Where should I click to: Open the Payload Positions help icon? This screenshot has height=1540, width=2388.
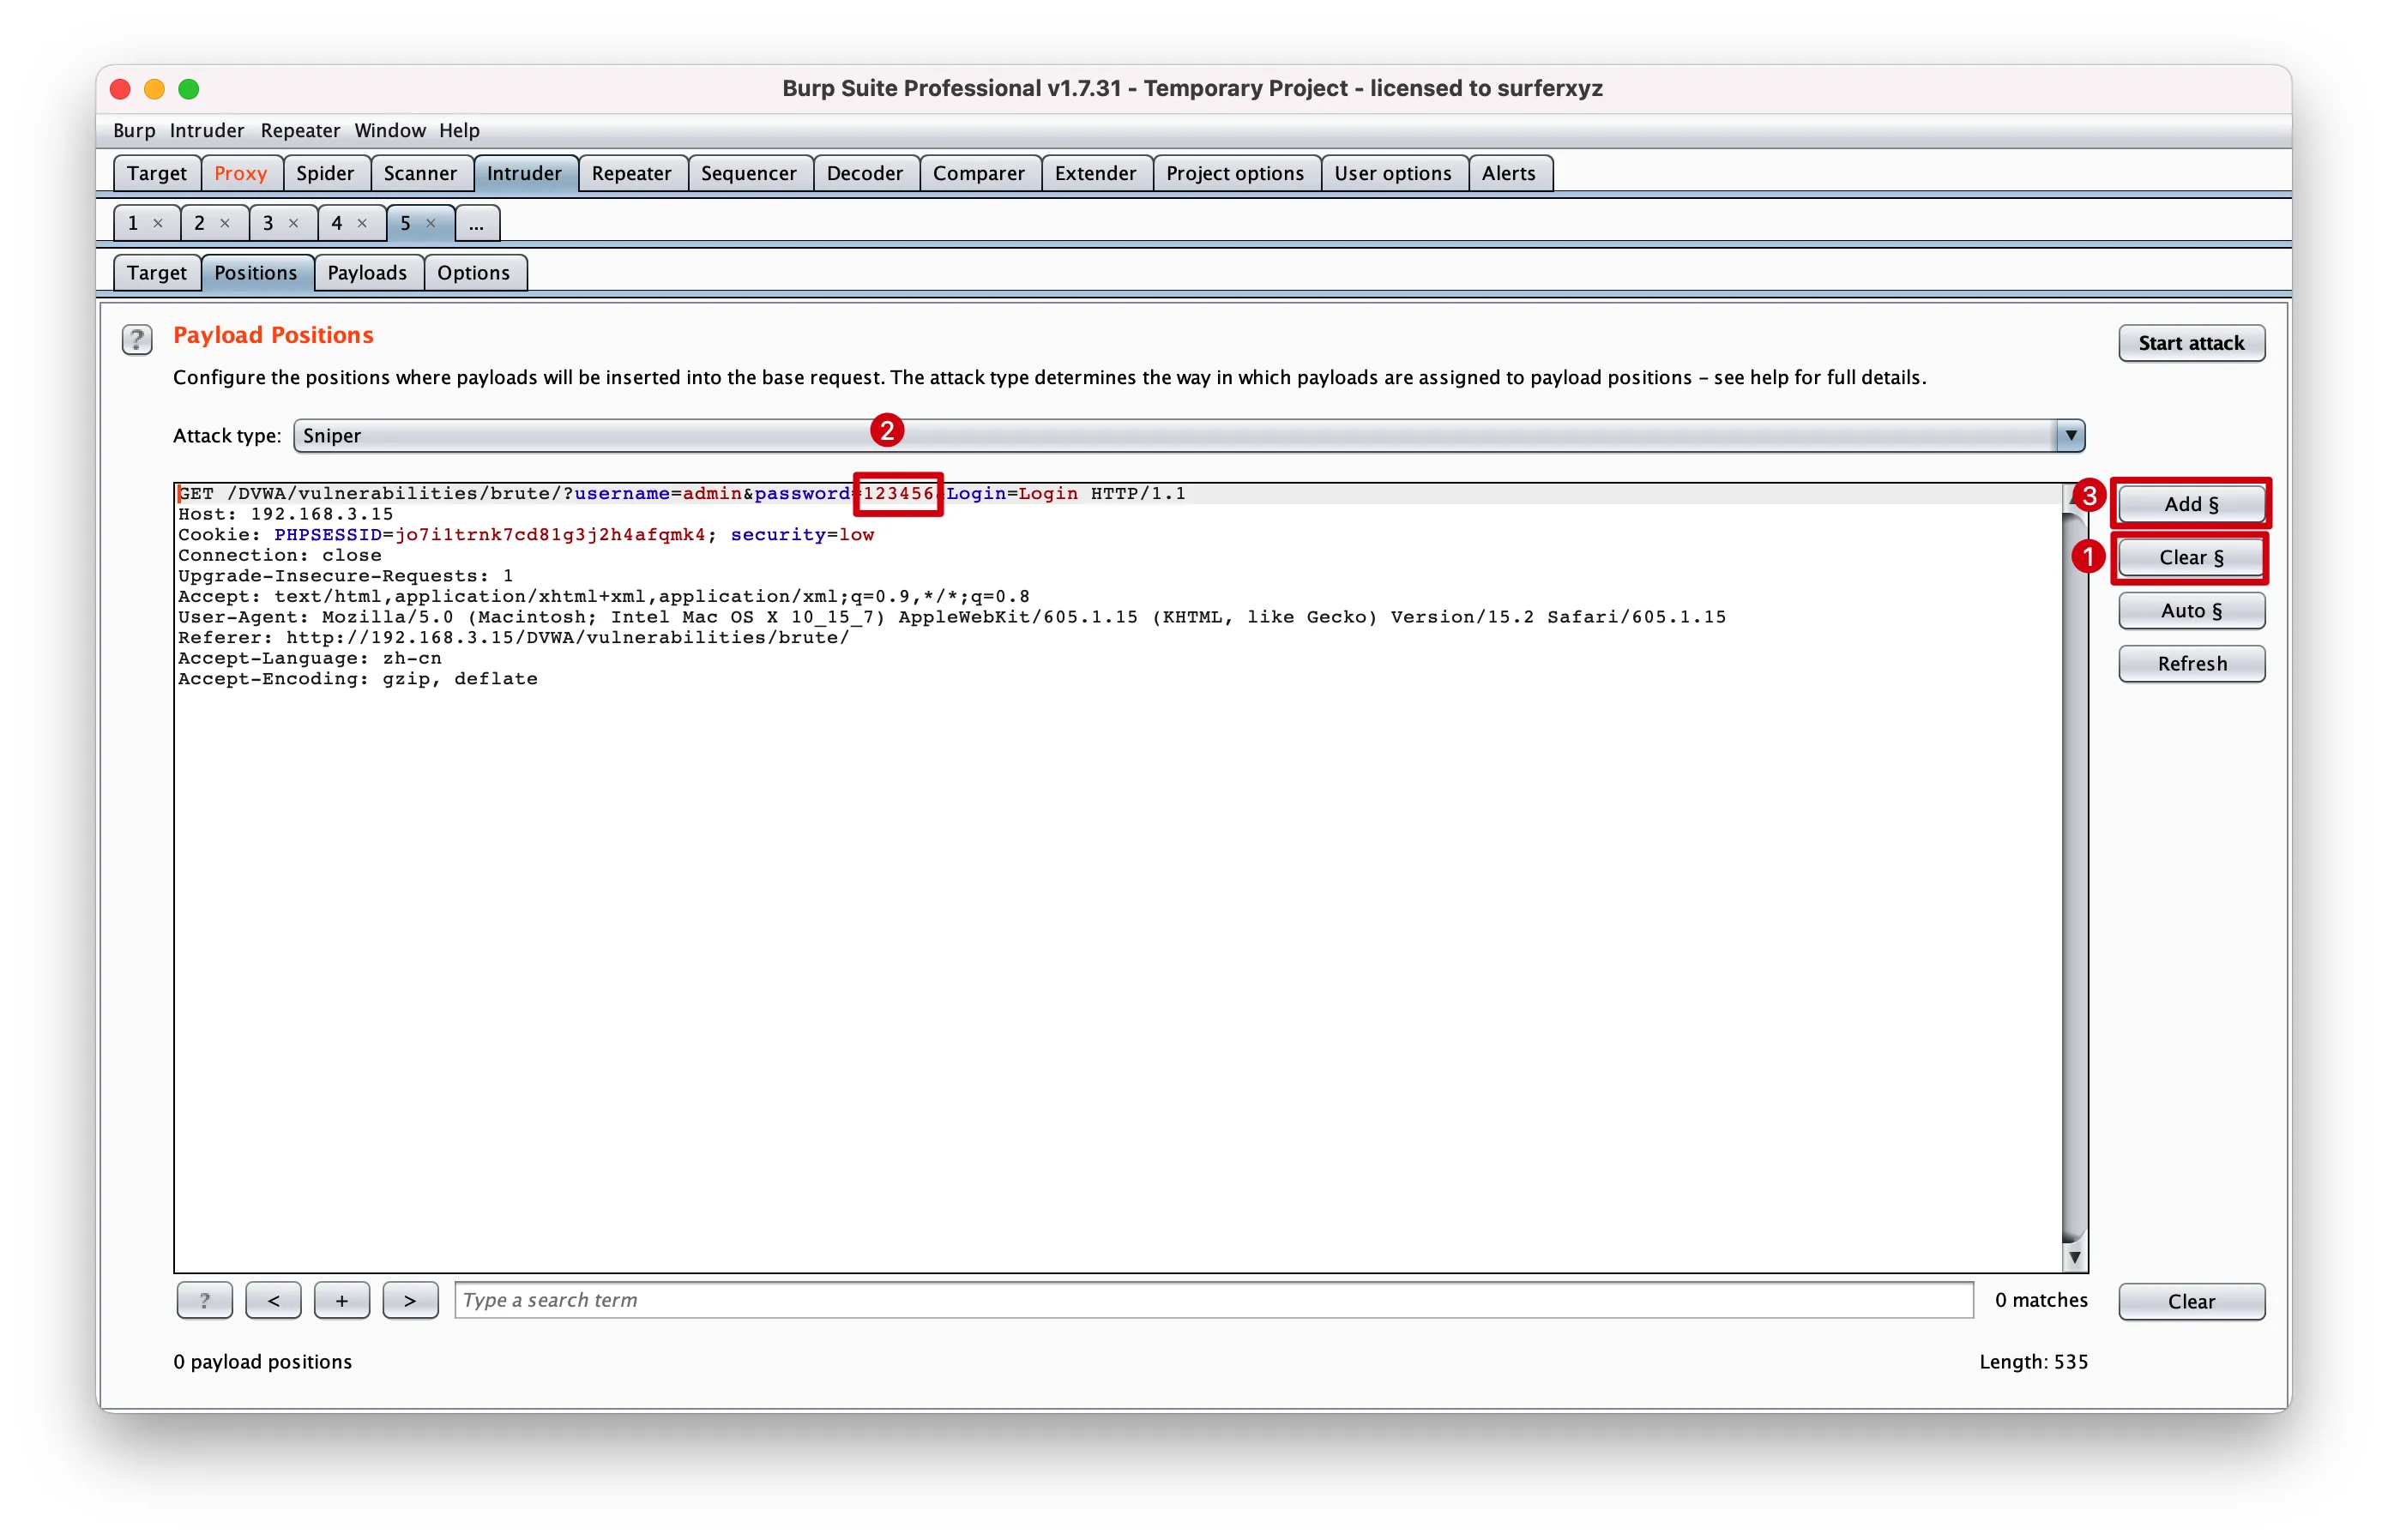point(137,340)
